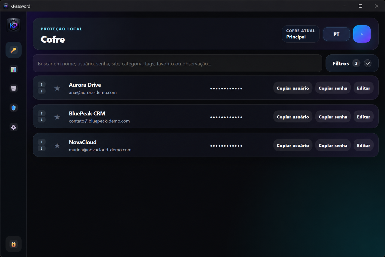
Task: Click the KP logo in sidebar
Action: [14, 25]
